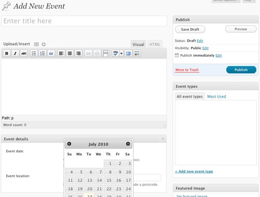This screenshot has width=260, height=197.
Task: Click inside the post content editor area
Action: 84,87
